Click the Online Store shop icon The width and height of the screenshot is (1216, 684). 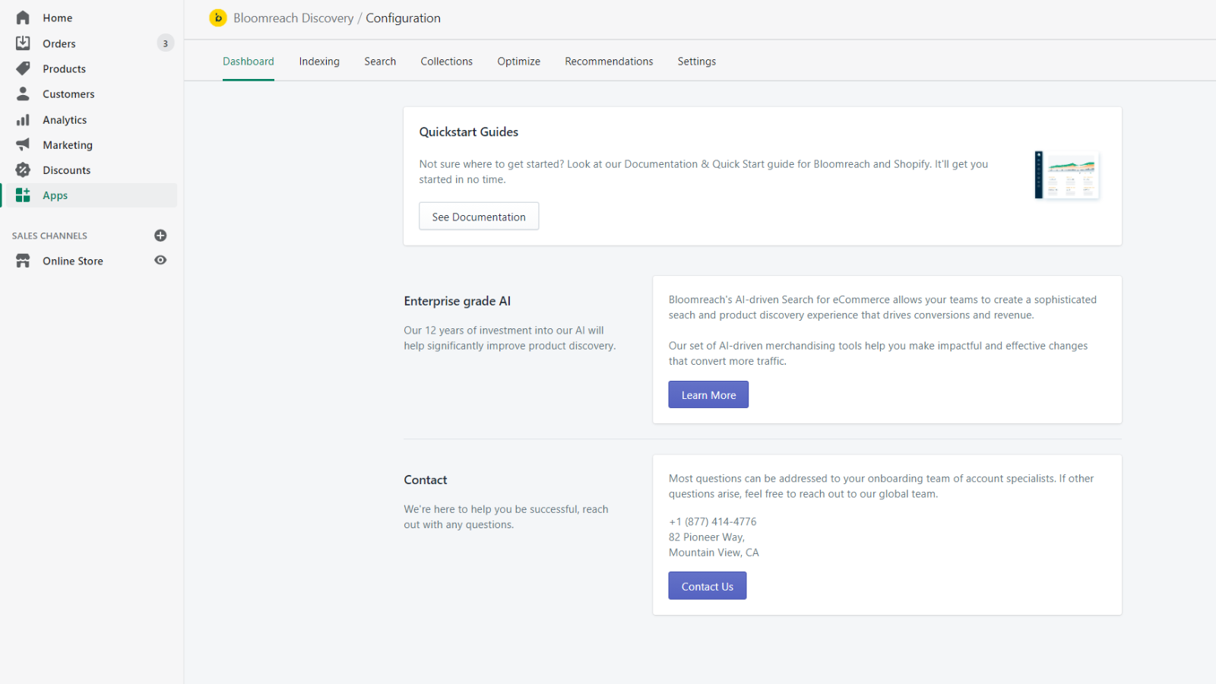coord(23,261)
